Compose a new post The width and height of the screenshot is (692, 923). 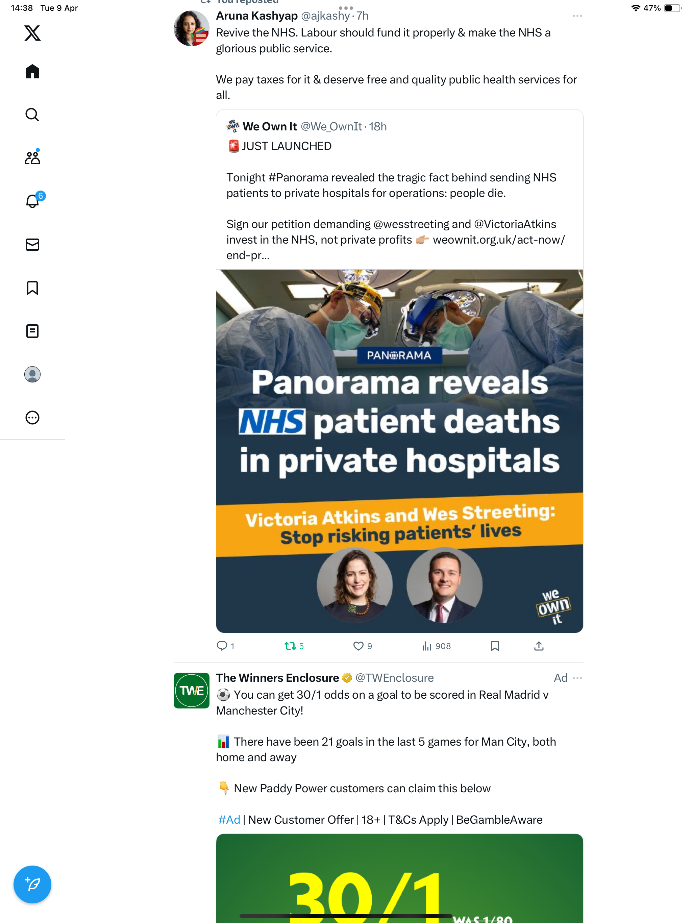point(32,884)
